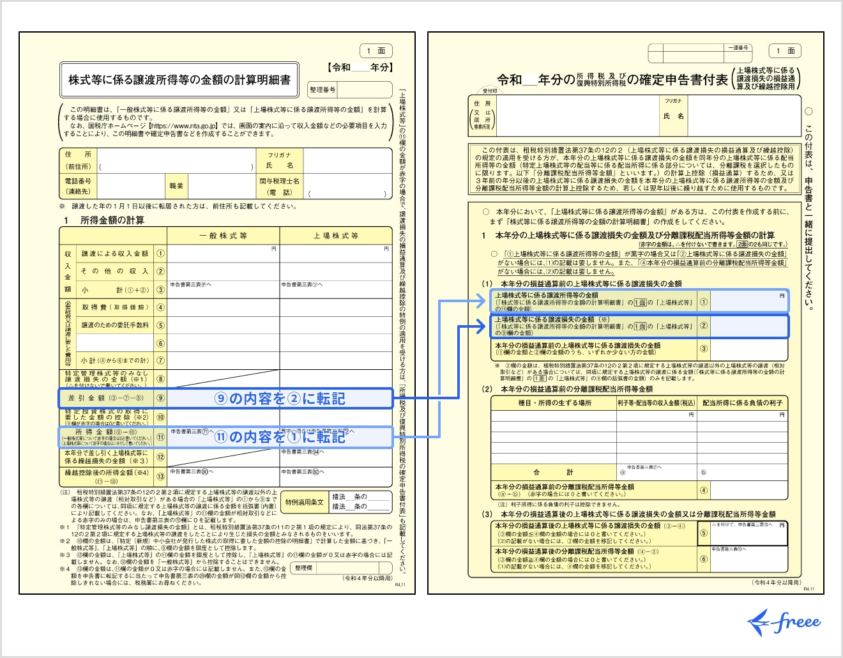Switch to the 計算明細書 page
The height and width of the screenshot is (658, 843).
pos(179,77)
